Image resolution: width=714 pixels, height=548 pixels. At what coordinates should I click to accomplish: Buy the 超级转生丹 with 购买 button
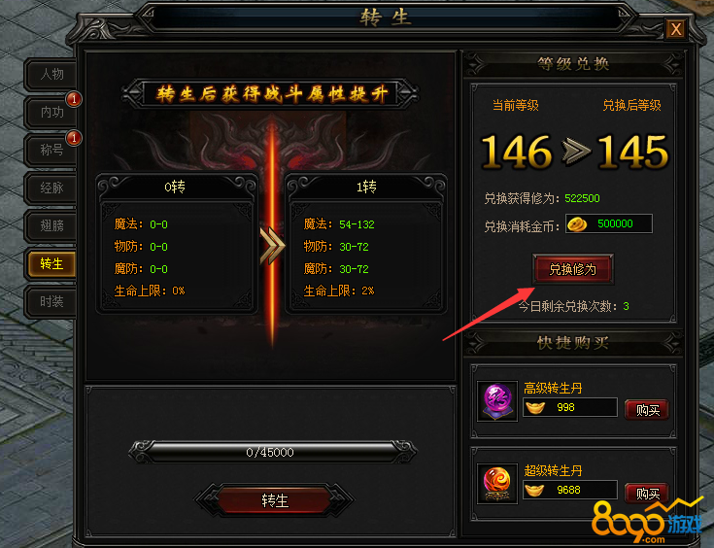click(x=647, y=493)
